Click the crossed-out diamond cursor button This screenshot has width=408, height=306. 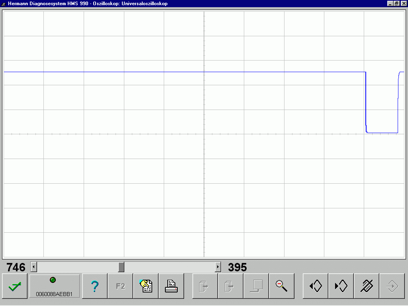coord(367,286)
